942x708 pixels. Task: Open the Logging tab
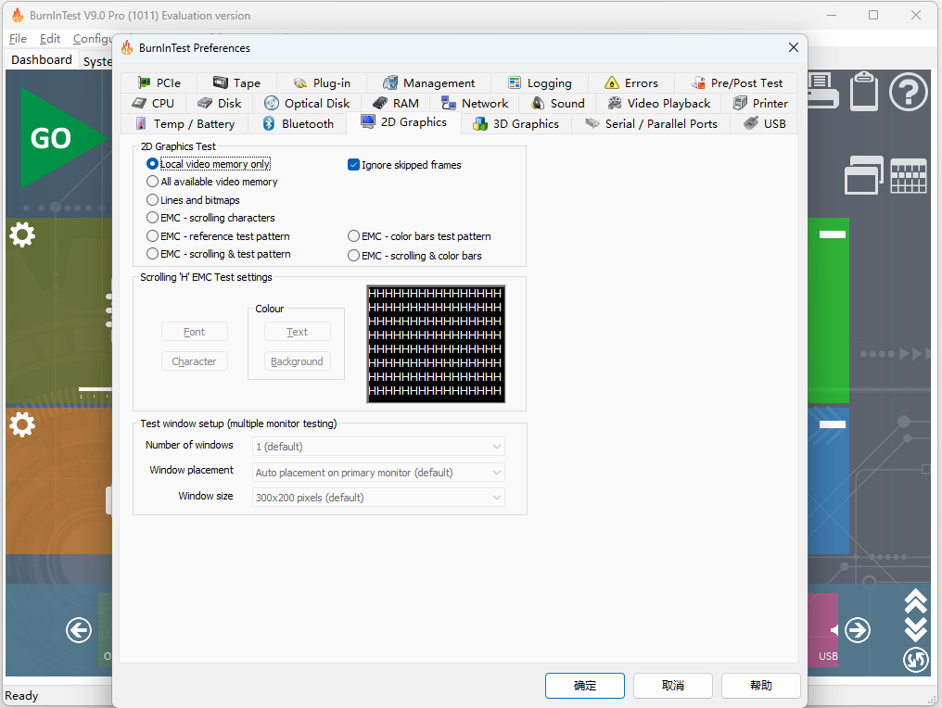click(x=540, y=82)
